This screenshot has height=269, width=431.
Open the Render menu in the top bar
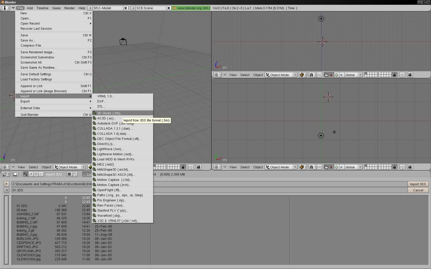pyautogui.click(x=69, y=8)
